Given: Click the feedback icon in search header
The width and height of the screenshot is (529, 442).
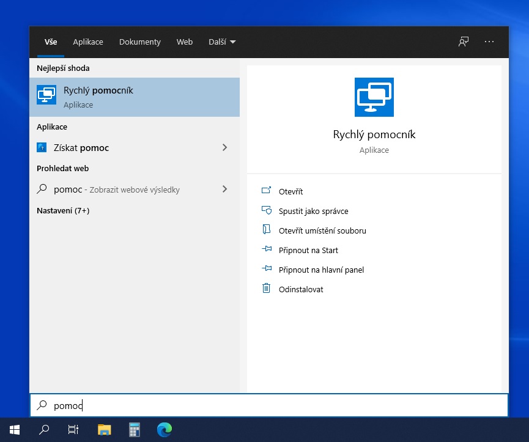Looking at the screenshot, I should point(464,42).
